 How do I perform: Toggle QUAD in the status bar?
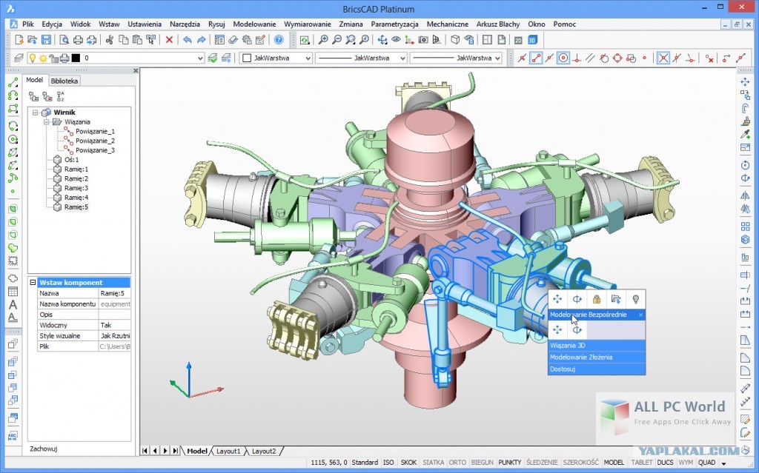706,463
